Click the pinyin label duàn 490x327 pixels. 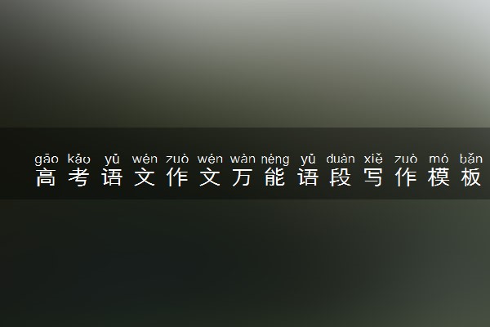coord(341,159)
